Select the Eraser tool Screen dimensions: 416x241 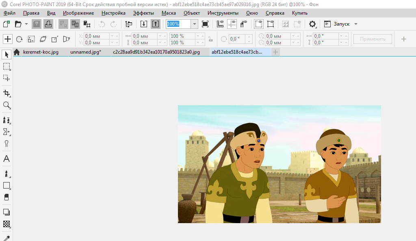(x=6, y=197)
